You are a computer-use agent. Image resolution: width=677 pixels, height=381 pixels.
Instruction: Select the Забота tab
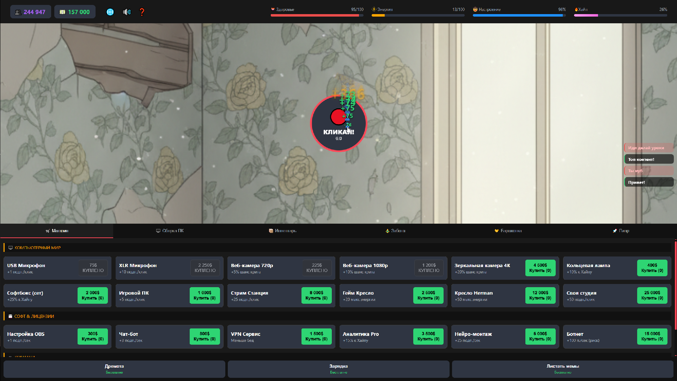[395, 231]
